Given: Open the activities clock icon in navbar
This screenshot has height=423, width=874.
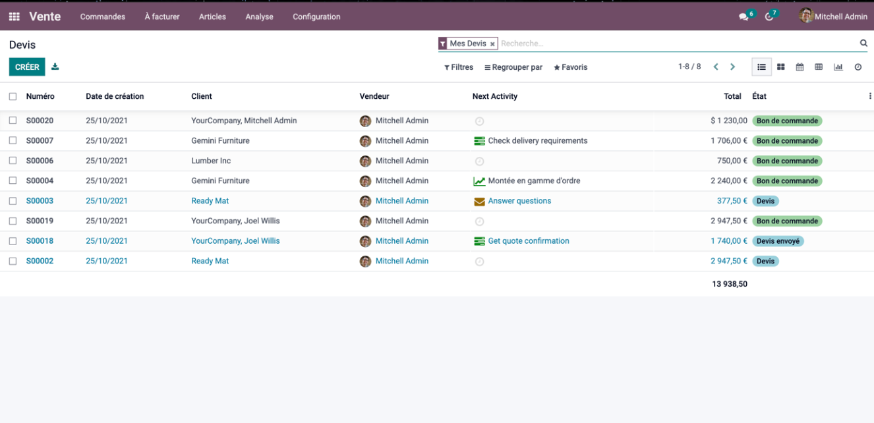Looking at the screenshot, I should coord(769,17).
